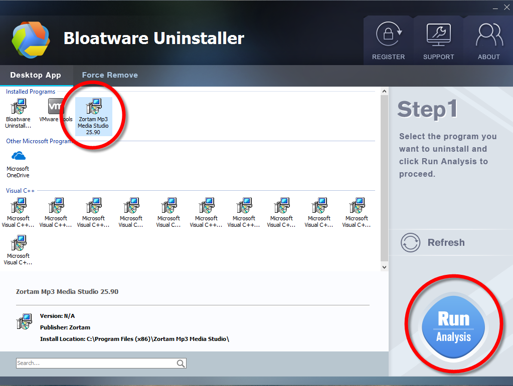The height and width of the screenshot is (386, 513).
Task: Click the "Bloatware Uninstaller" title text
Action: [x=154, y=38]
